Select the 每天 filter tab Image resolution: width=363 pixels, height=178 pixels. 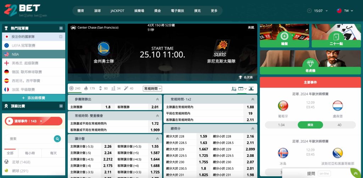tap(54, 153)
